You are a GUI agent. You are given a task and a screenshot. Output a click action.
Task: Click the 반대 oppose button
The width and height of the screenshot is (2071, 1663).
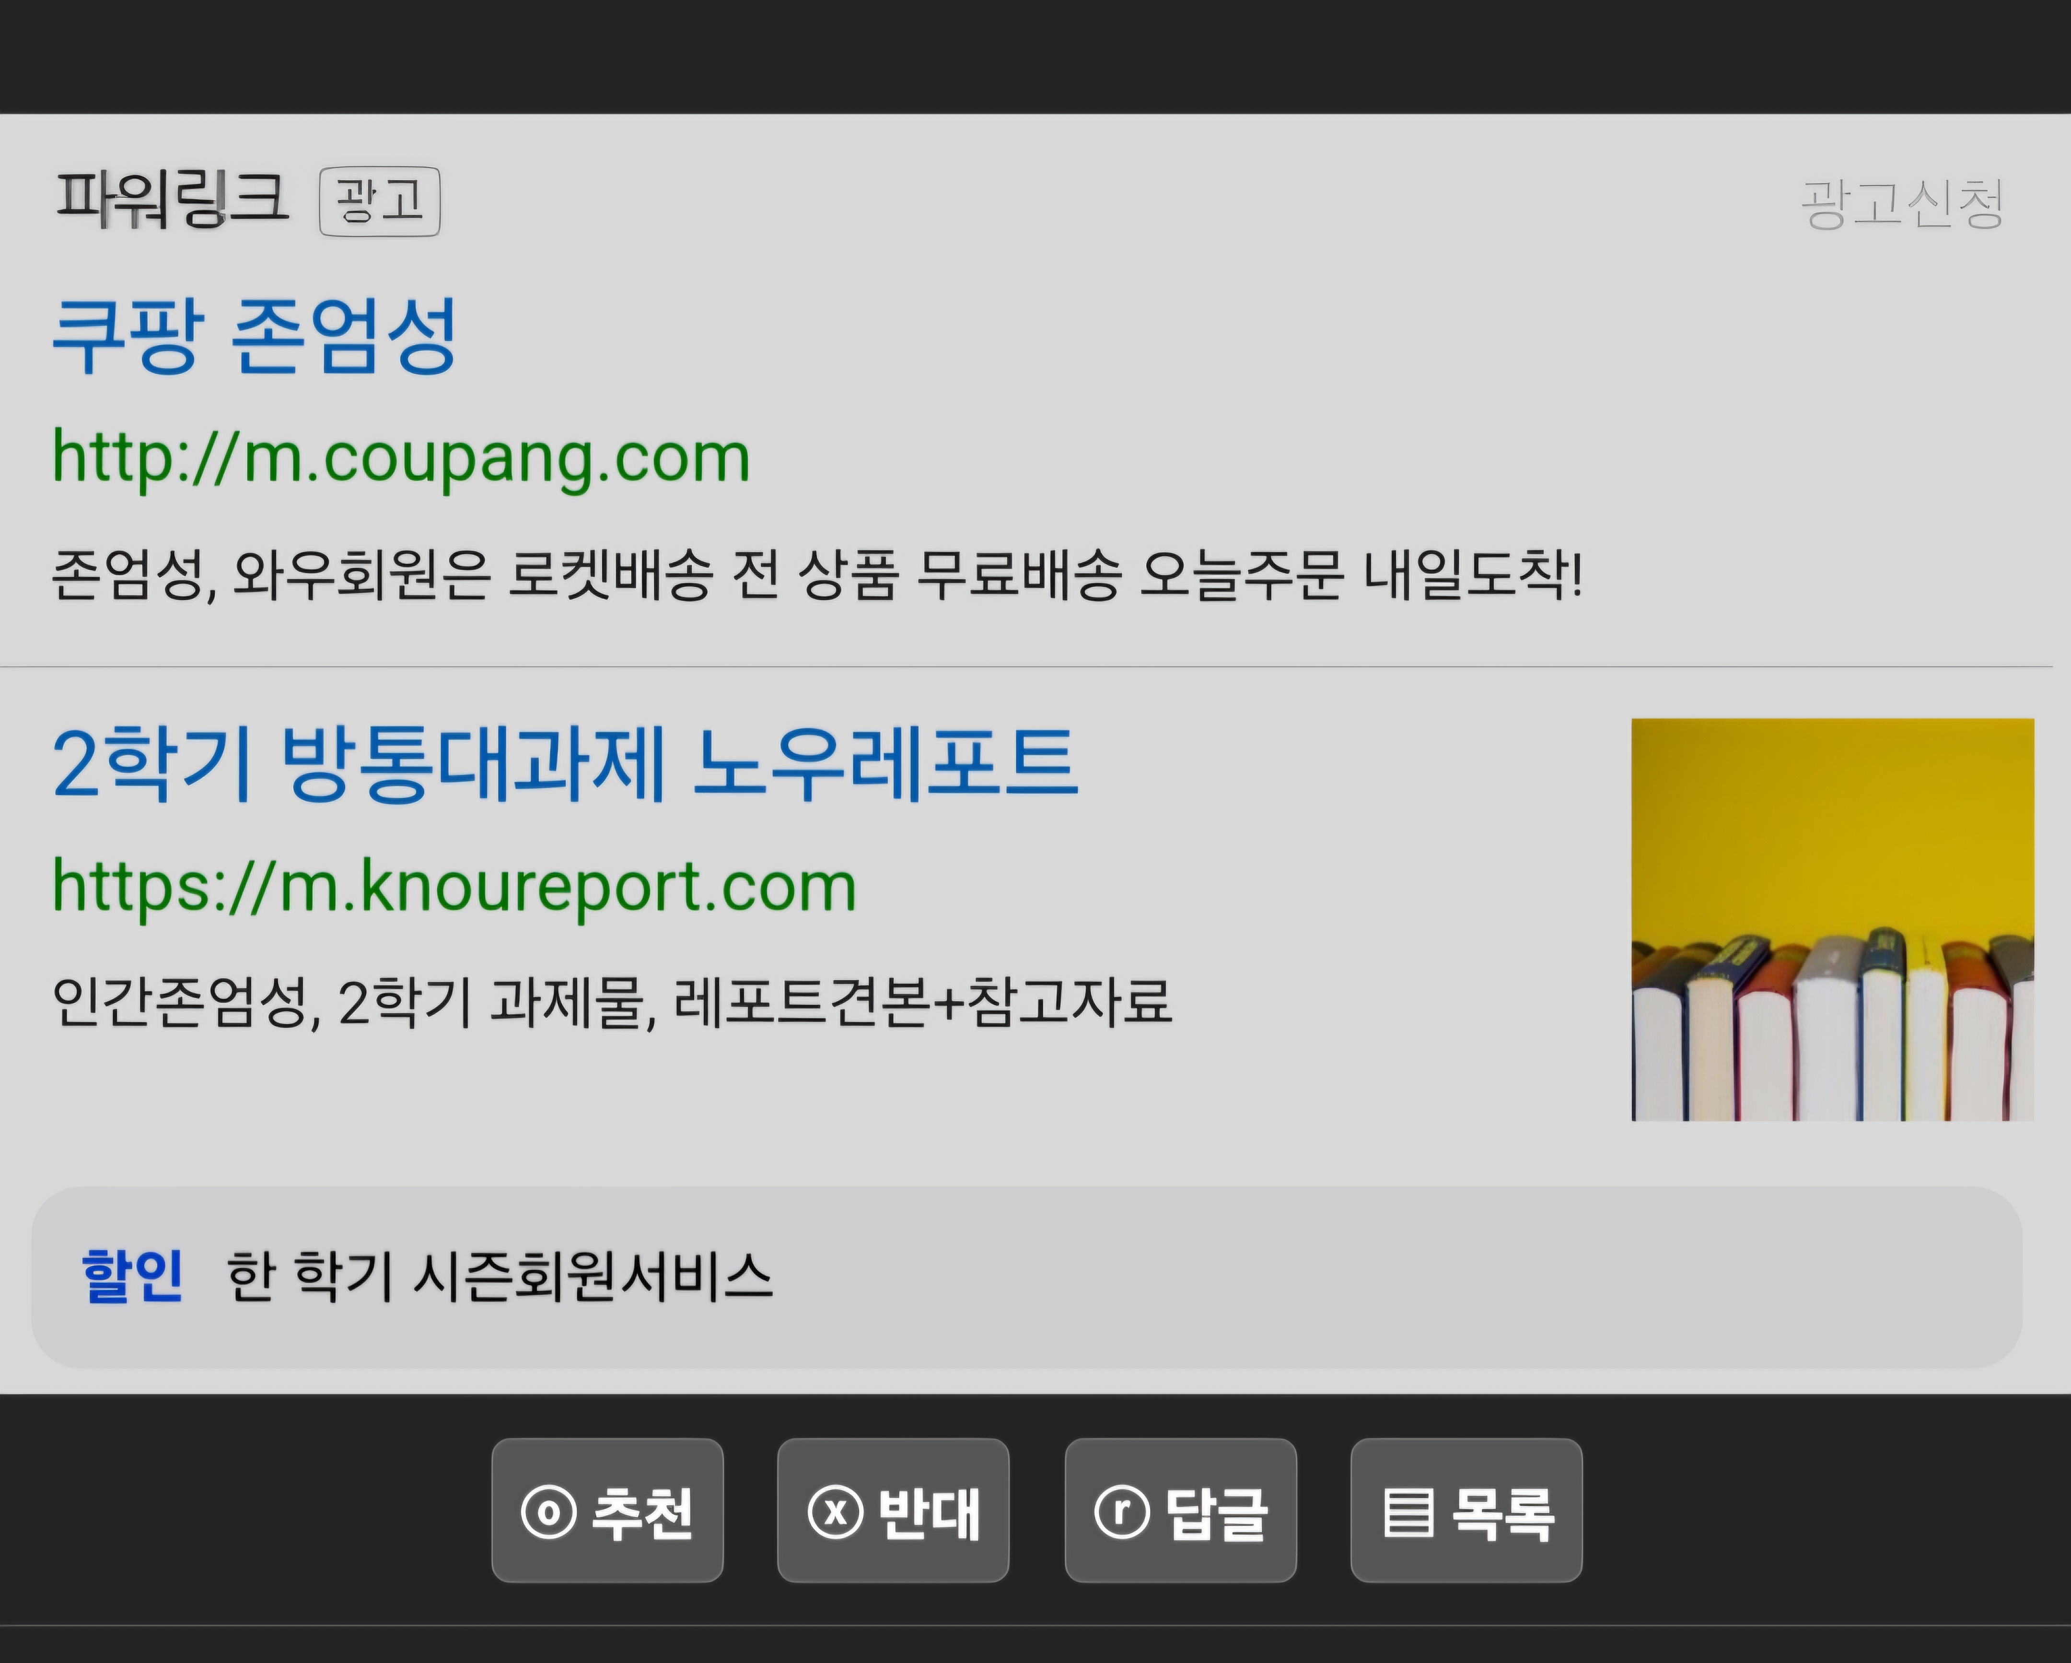892,1510
